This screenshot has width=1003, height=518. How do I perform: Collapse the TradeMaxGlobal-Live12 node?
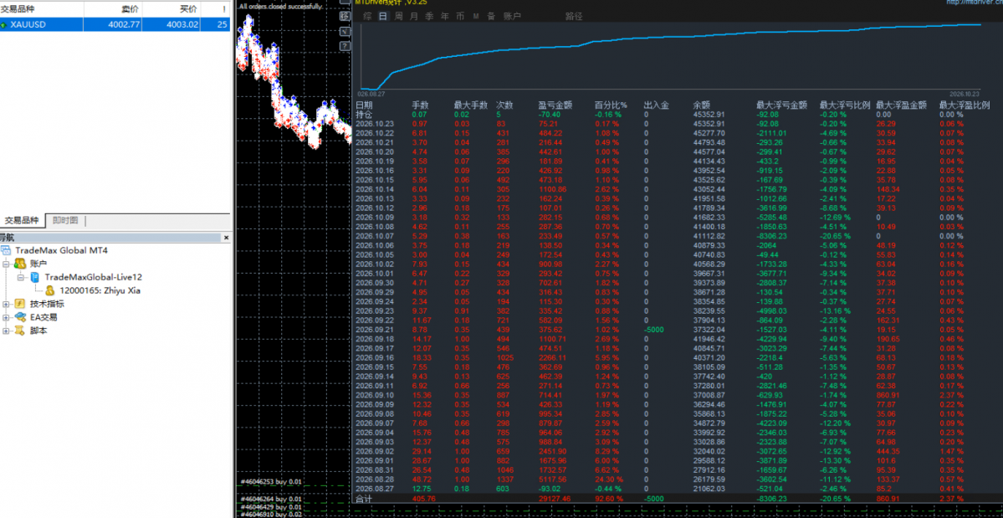tap(22, 277)
